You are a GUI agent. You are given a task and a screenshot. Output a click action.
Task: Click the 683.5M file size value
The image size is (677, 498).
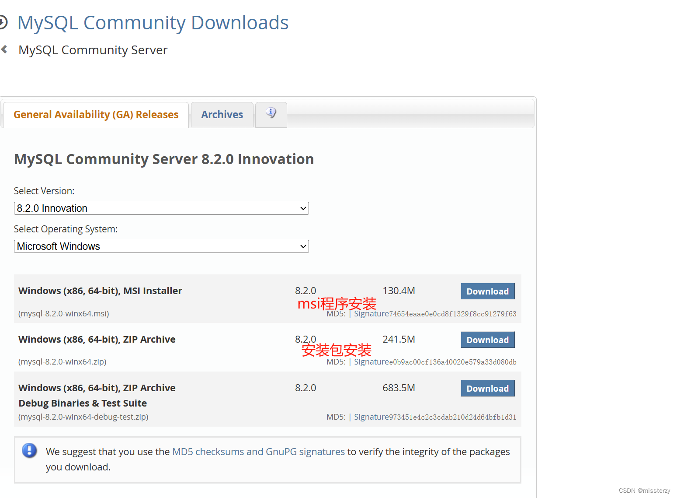point(399,388)
